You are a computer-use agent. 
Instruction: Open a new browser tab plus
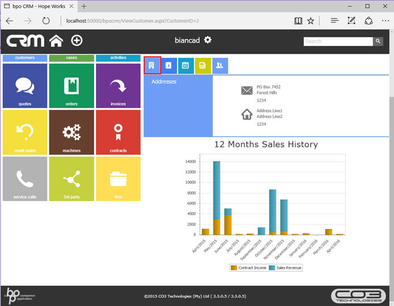[x=84, y=7]
